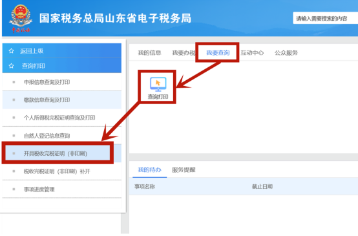Click the star icon beside 查询打印 header
Screen dimensions: 358x236
coord(11,66)
